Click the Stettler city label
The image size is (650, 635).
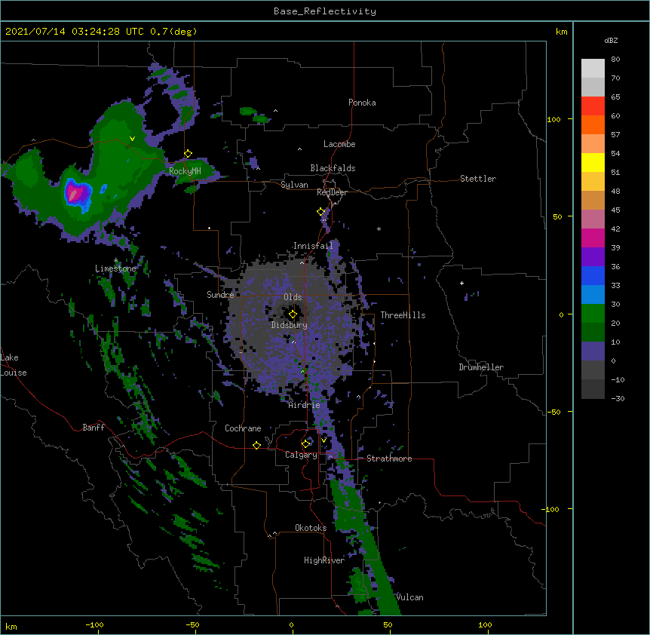(x=478, y=179)
